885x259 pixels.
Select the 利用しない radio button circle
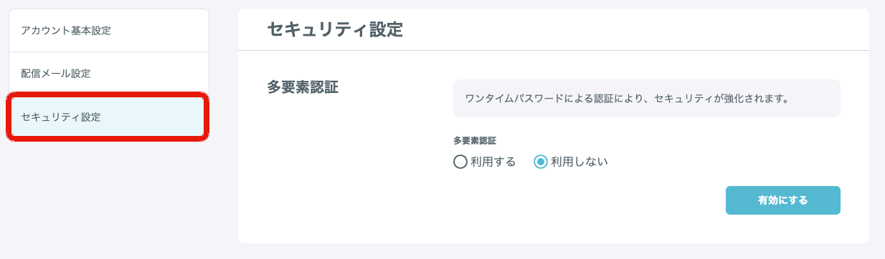click(541, 162)
